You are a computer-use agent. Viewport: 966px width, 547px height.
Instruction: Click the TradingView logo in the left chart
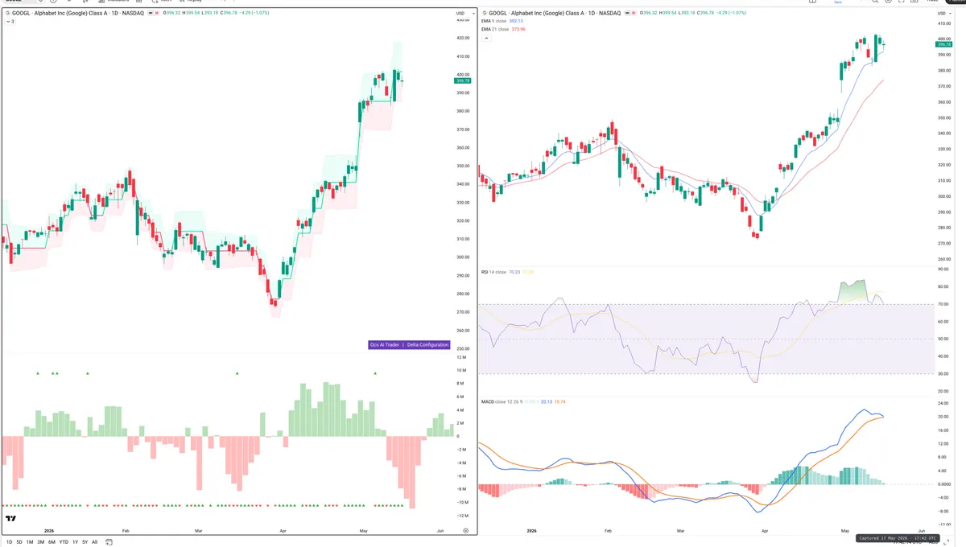click(11, 519)
